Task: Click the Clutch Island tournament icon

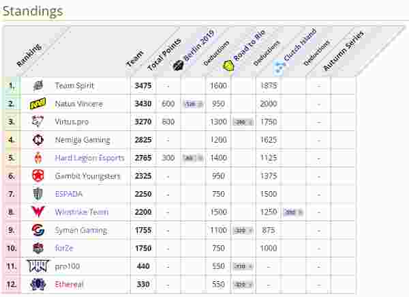Action: click(x=279, y=67)
